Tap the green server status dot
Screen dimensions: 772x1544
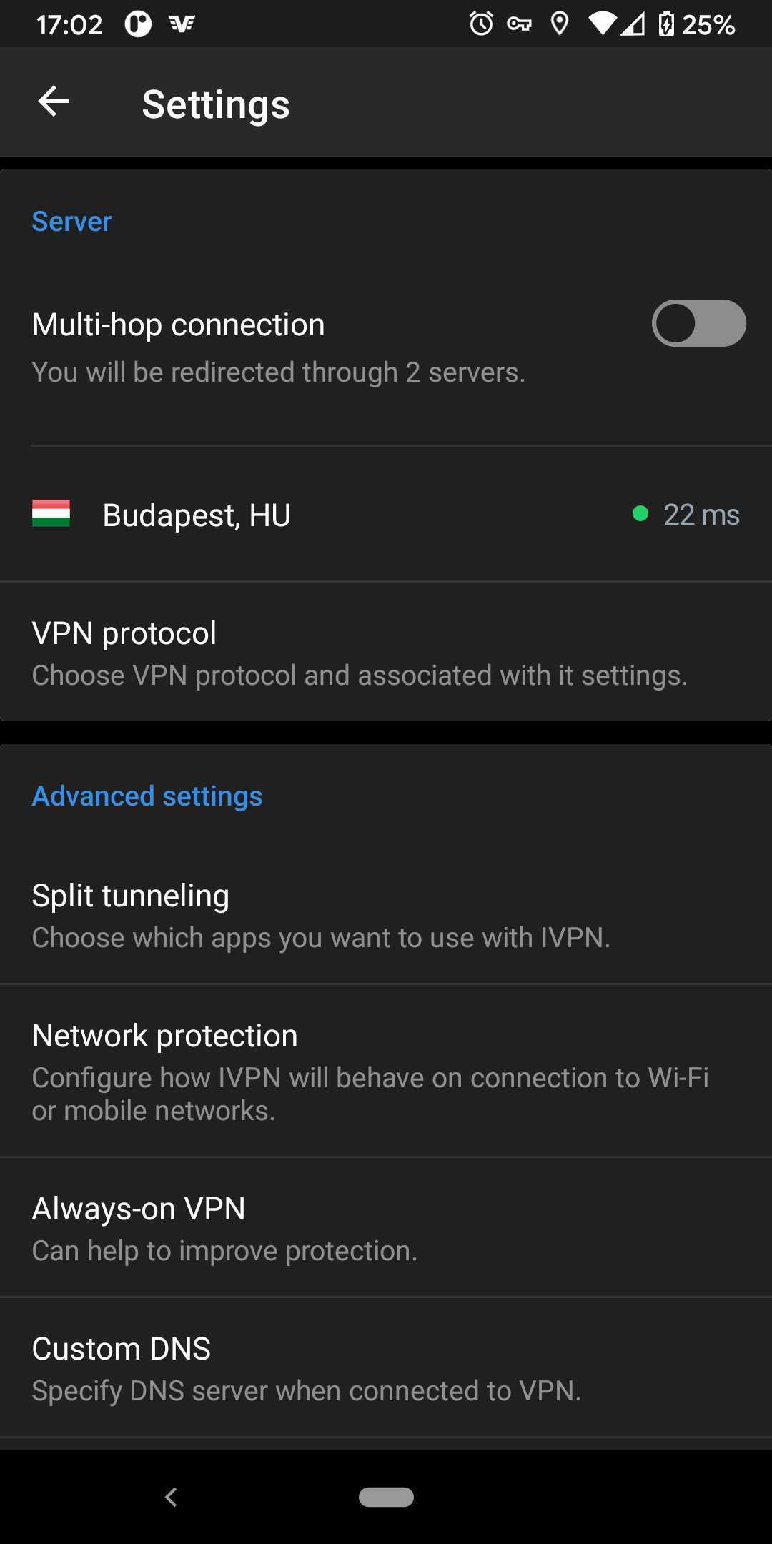[x=640, y=514]
